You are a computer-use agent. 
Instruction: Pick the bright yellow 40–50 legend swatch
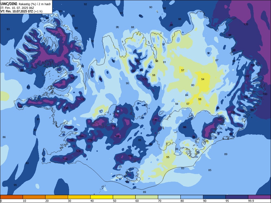coord(102,197)
